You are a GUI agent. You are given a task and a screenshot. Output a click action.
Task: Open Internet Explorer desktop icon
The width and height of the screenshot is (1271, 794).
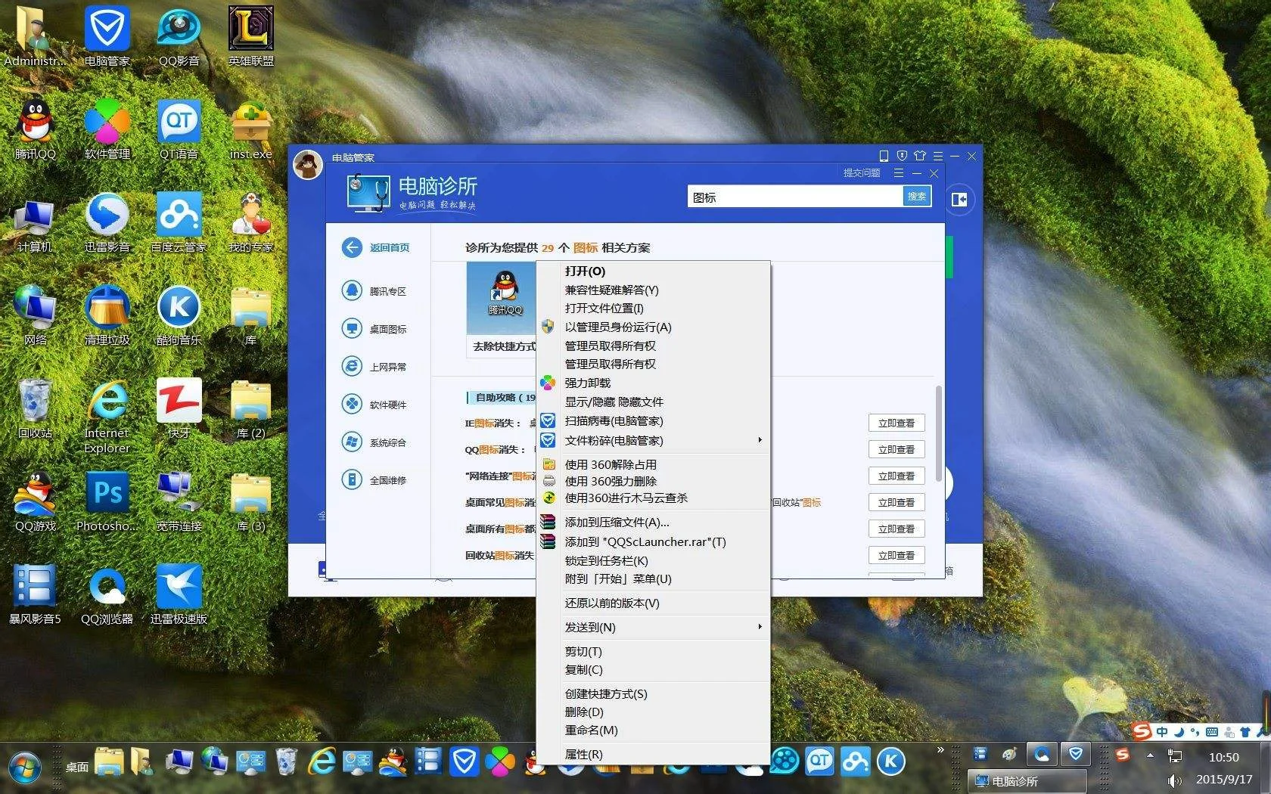coord(107,415)
